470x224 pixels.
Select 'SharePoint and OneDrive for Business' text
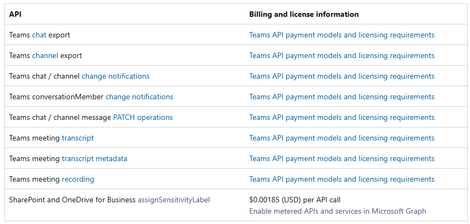click(x=72, y=200)
